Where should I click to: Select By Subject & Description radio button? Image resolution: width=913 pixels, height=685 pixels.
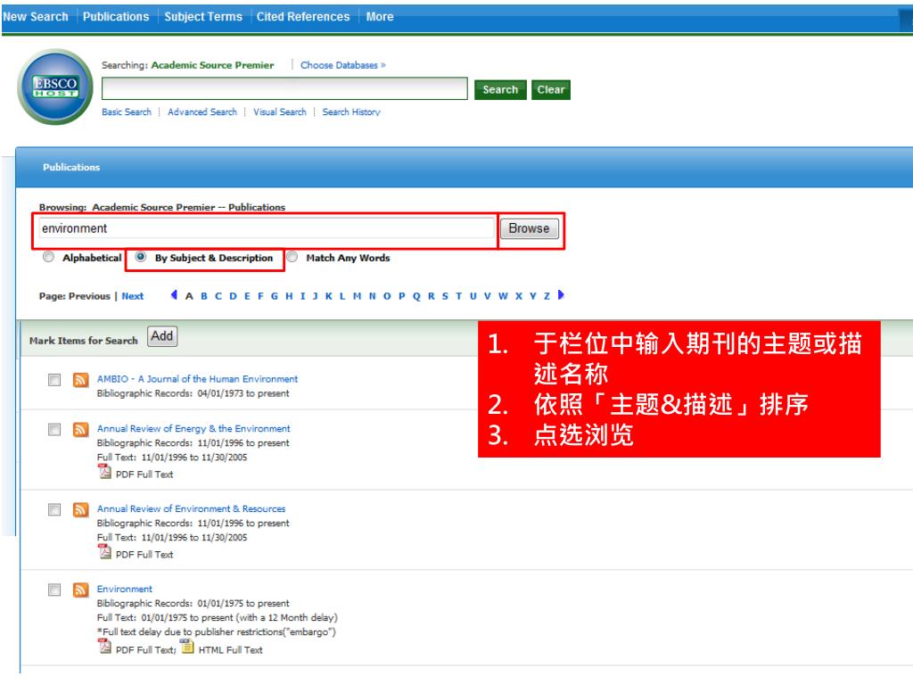140,257
